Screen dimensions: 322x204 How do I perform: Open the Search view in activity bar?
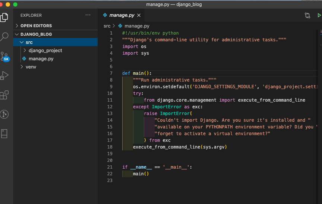point(4,36)
